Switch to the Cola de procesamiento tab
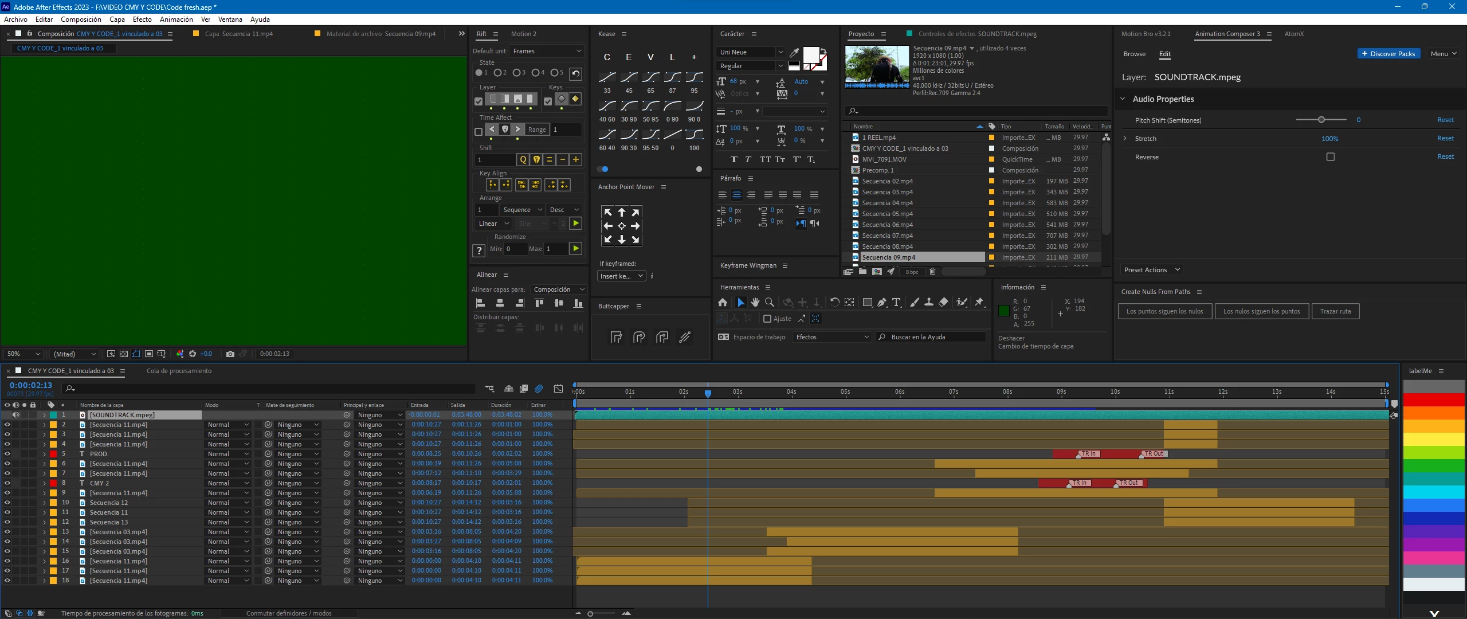 [179, 371]
